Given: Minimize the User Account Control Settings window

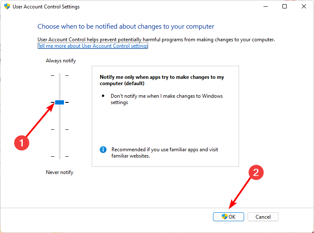Looking at the screenshot, I should pyautogui.click(x=266, y=6).
